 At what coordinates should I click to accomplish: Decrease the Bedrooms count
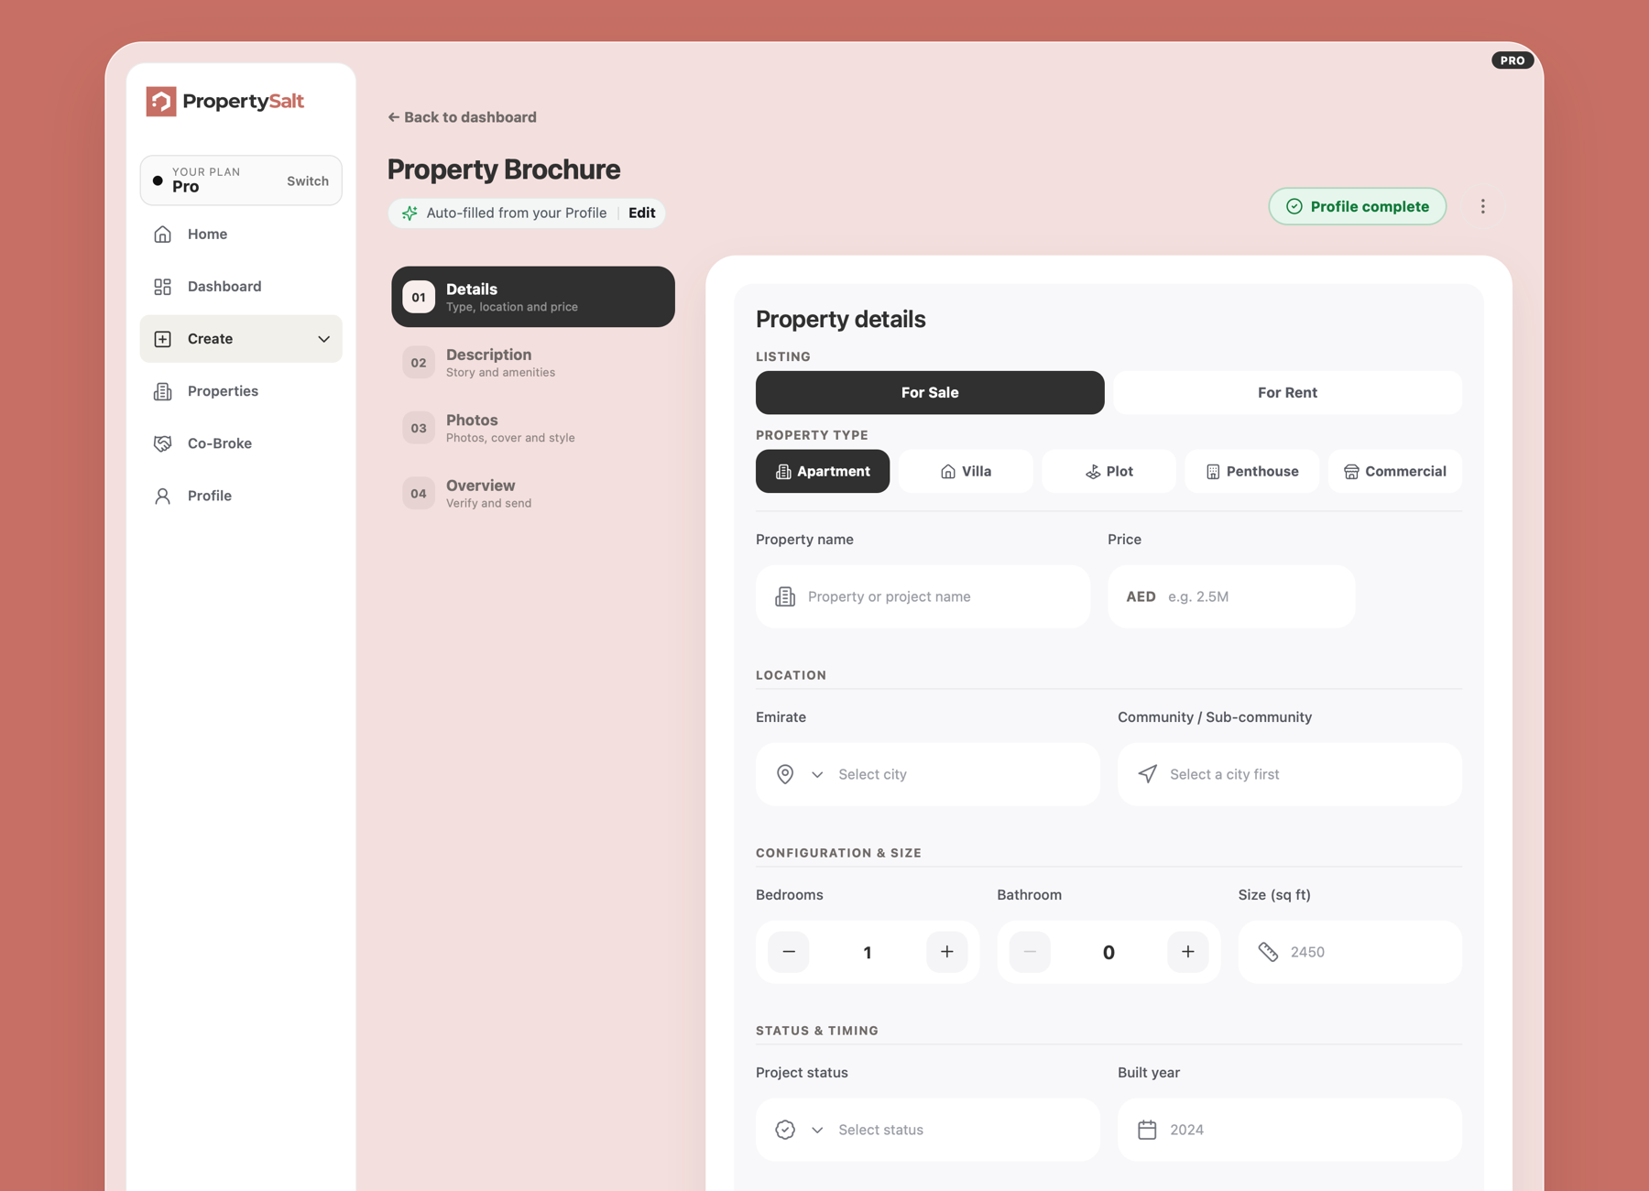(789, 952)
